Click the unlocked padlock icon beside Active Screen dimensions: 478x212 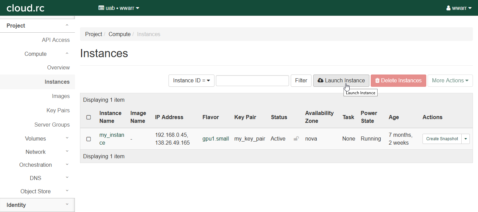296,138
